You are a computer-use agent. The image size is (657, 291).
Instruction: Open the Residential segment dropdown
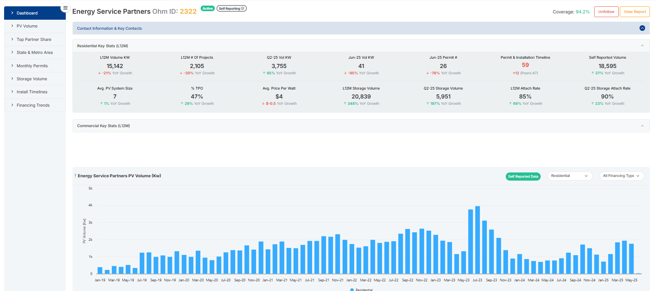point(569,176)
